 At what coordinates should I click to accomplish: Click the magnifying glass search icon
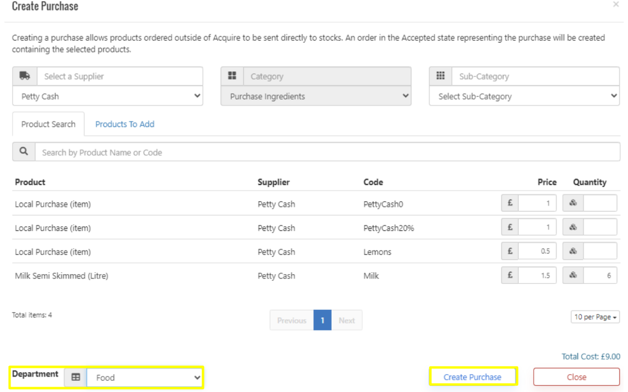[x=23, y=152]
